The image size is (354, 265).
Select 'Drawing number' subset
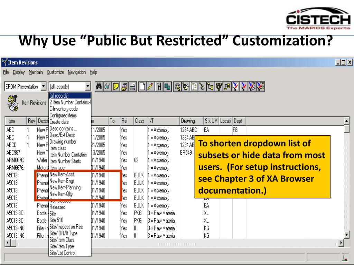(x=70, y=141)
